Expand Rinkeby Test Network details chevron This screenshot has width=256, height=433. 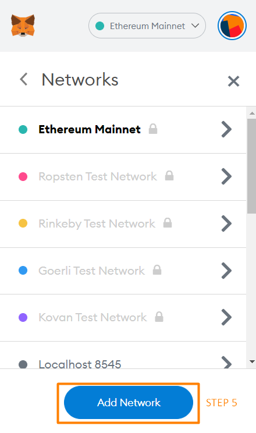[x=226, y=223]
